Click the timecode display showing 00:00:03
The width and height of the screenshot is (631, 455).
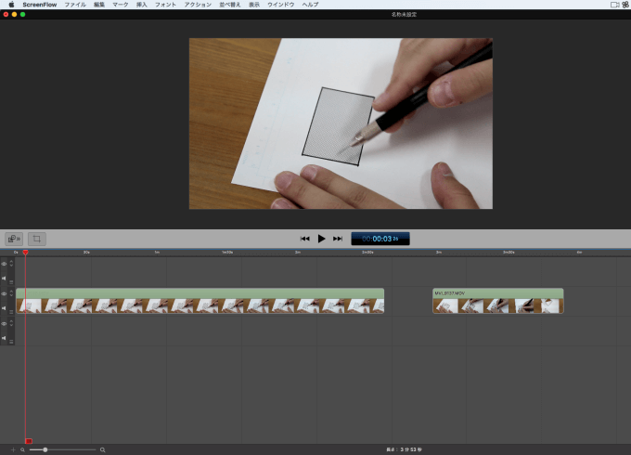[380, 239]
